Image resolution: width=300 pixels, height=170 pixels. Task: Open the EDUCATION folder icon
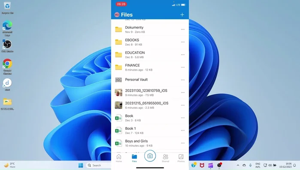pos(118,54)
